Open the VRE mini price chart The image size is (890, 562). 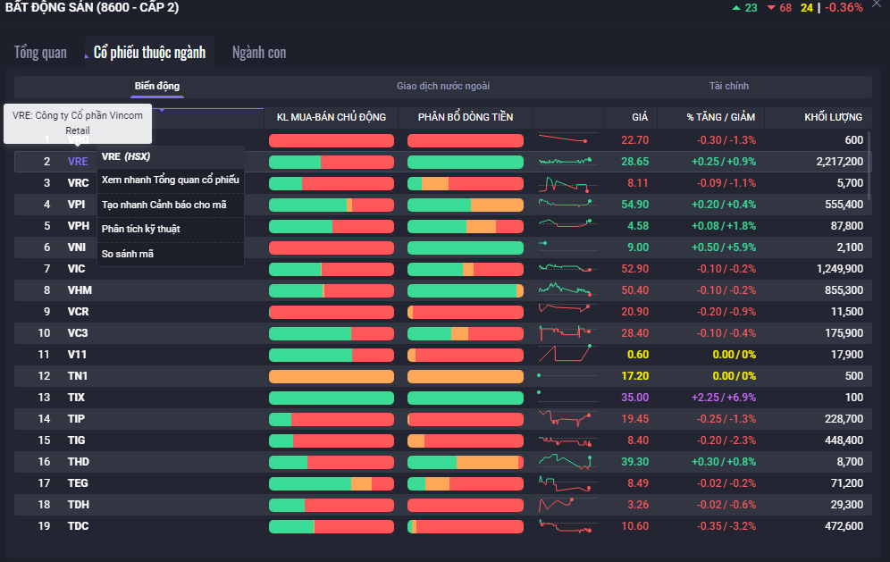pyautogui.click(x=567, y=161)
